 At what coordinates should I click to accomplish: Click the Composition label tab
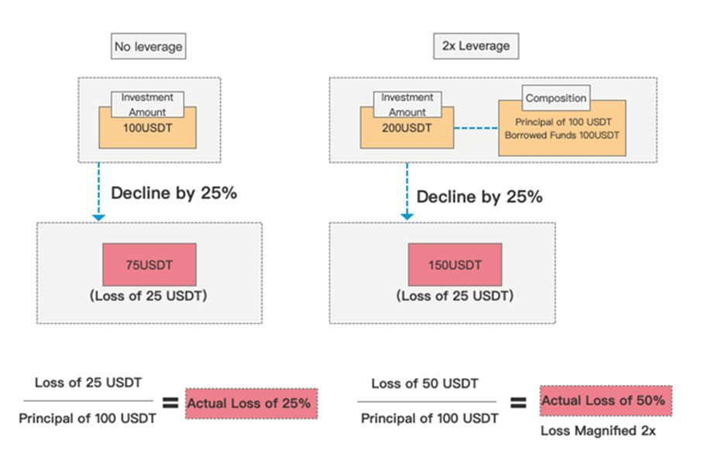click(x=556, y=98)
